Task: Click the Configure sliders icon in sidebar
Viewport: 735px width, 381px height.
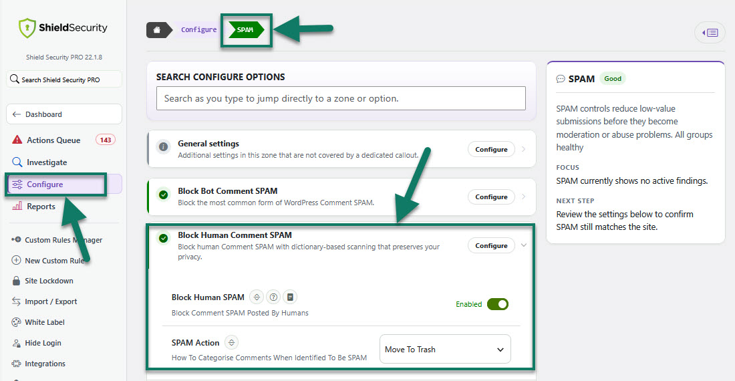Action: point(17,184)
